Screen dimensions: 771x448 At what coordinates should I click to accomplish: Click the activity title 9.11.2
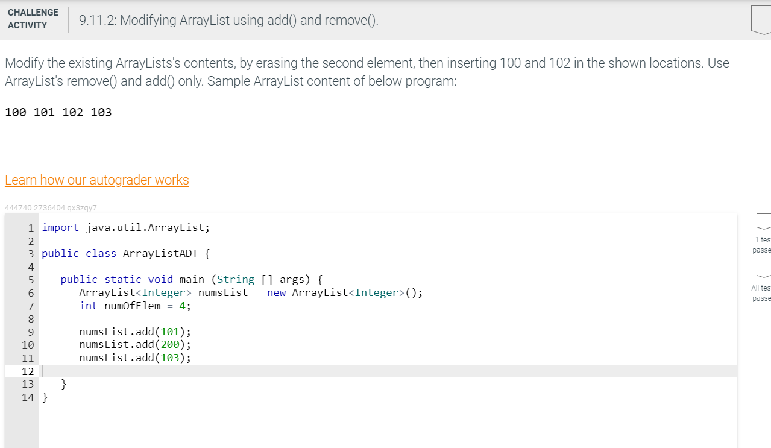[227, 20]
